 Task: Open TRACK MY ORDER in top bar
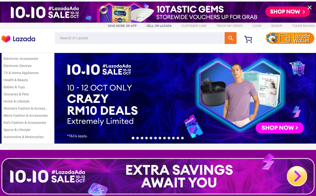point(229,26)
